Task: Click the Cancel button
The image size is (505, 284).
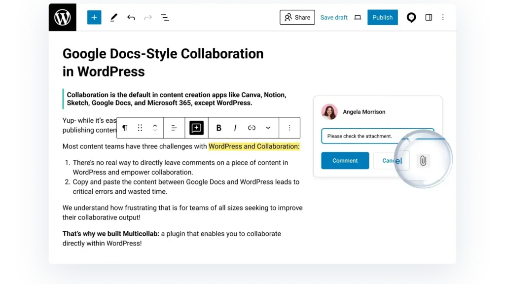Action: (x=391, y=161)
